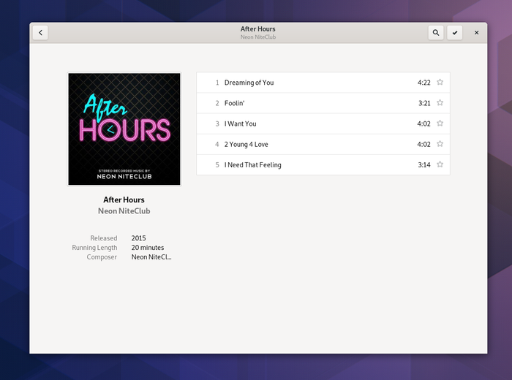Play track 3 I Want You
This screenshot has width=512, height=380.
[240, 123]
